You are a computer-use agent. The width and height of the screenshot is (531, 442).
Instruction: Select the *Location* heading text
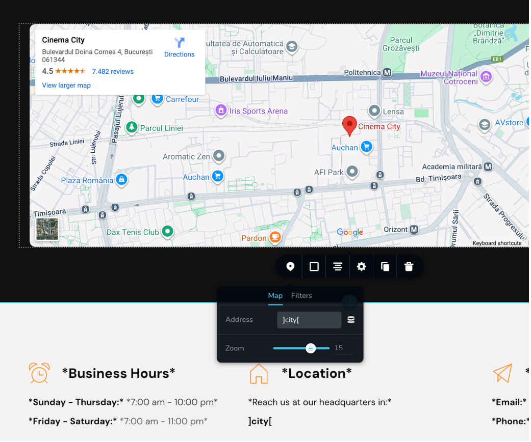(316, 374)
